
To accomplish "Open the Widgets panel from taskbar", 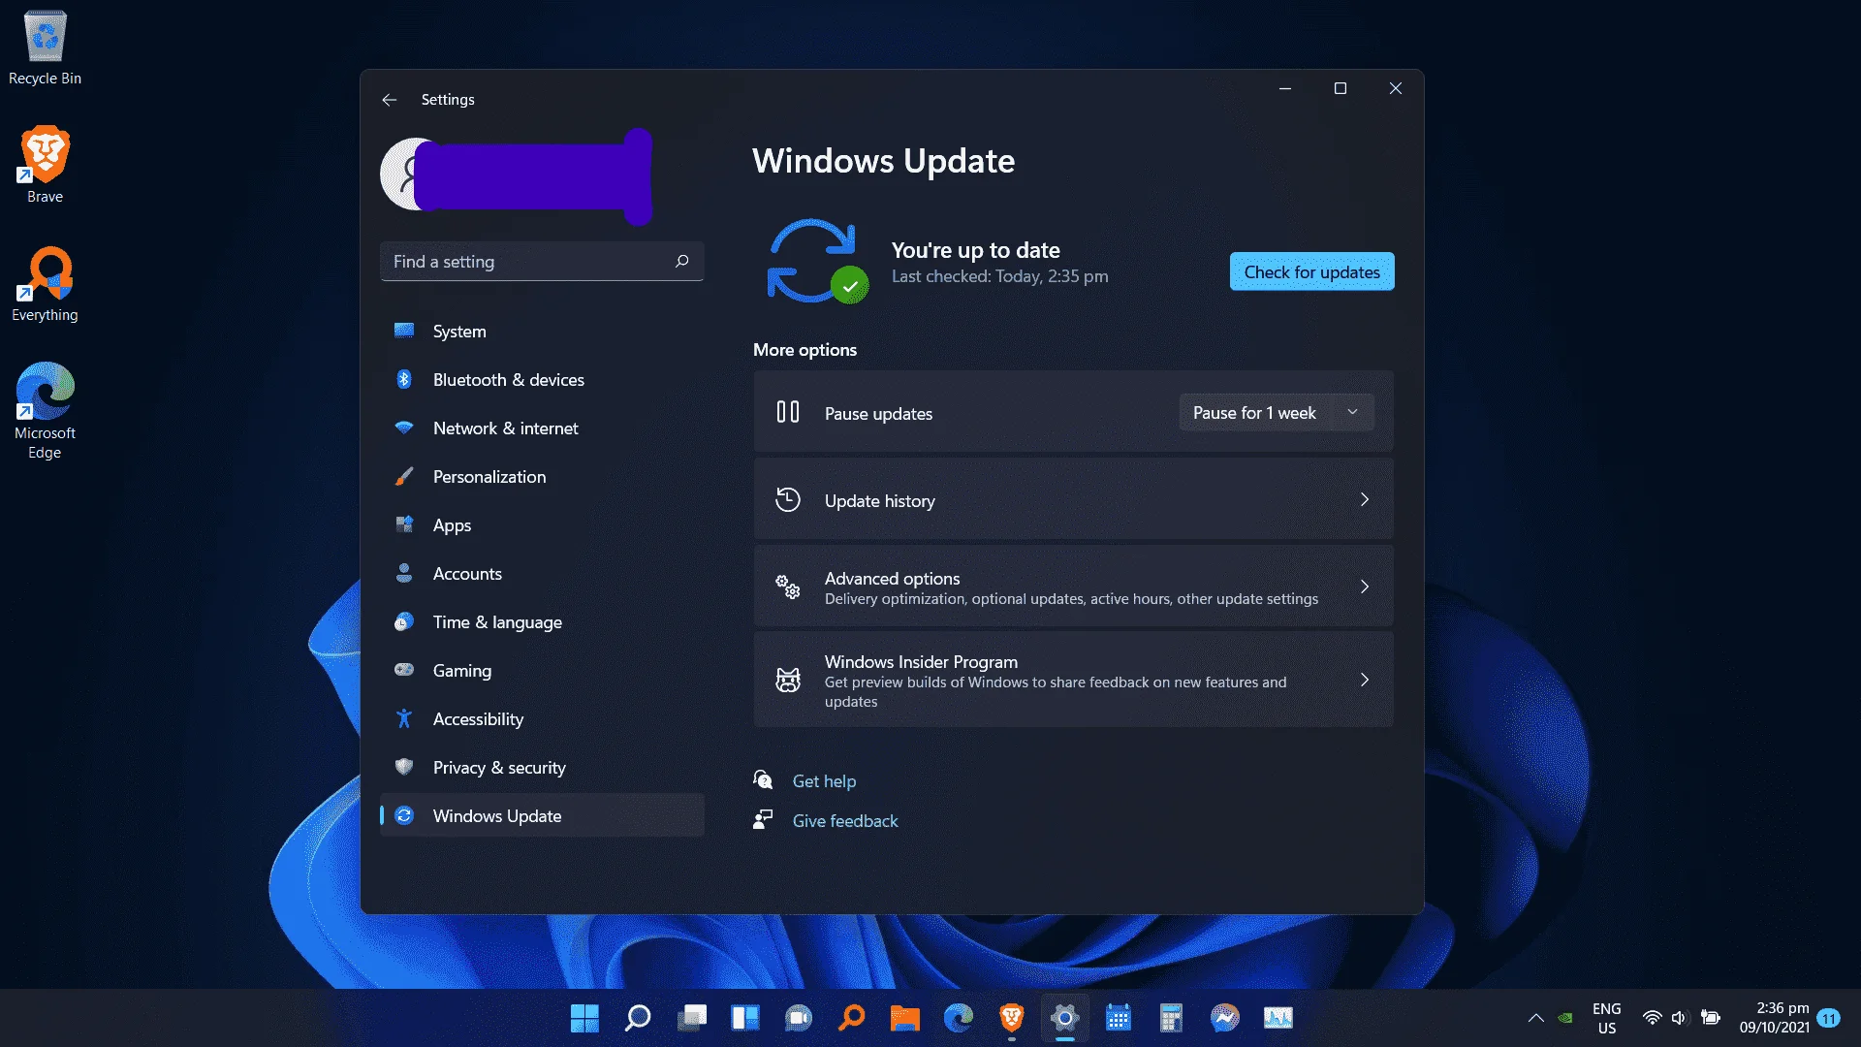I will pyautogui.click(x=745, y=1018).
